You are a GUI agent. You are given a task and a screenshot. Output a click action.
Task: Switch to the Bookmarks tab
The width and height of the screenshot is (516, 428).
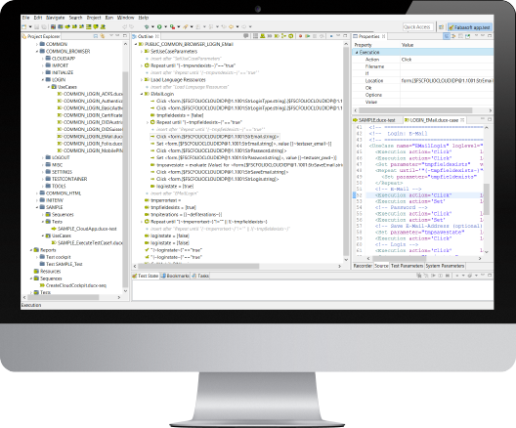click(175, 276)
